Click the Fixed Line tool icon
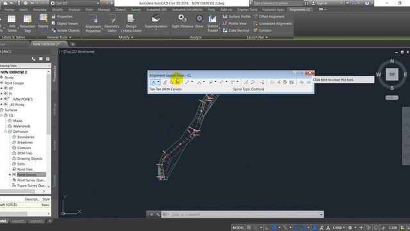Screen dimensions: 410x231 (187, 83)
